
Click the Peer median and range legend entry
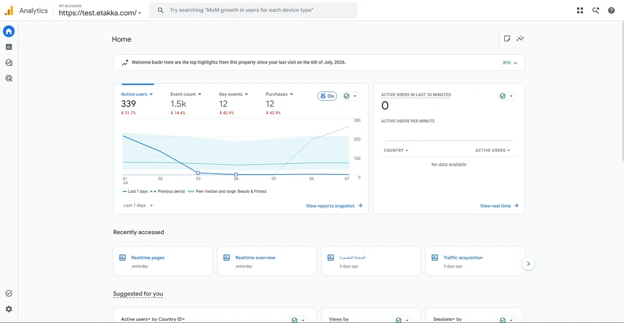click(x=227, y=191)
